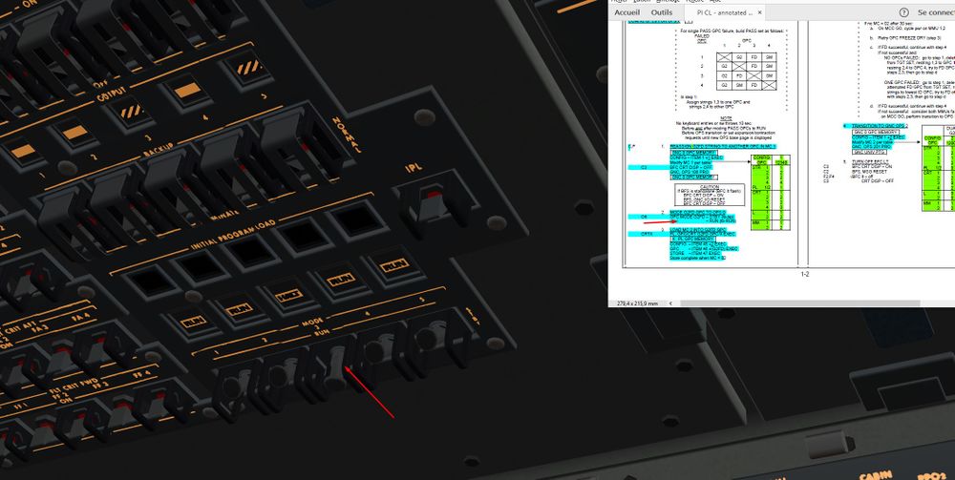Viewport: 955px width, 480px height.
Task: Click Se connecter sign-in link
Action: (x=936, y=12)
